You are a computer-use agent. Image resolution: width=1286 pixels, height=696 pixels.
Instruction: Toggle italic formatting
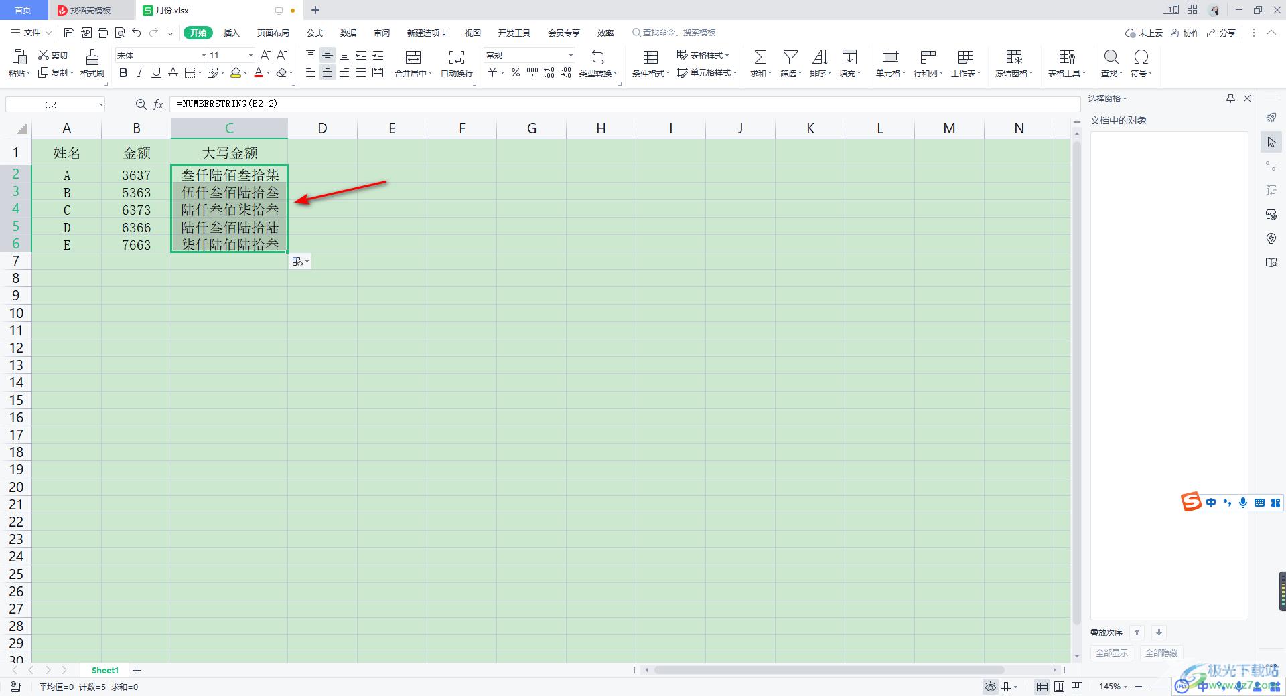point(139,72)
